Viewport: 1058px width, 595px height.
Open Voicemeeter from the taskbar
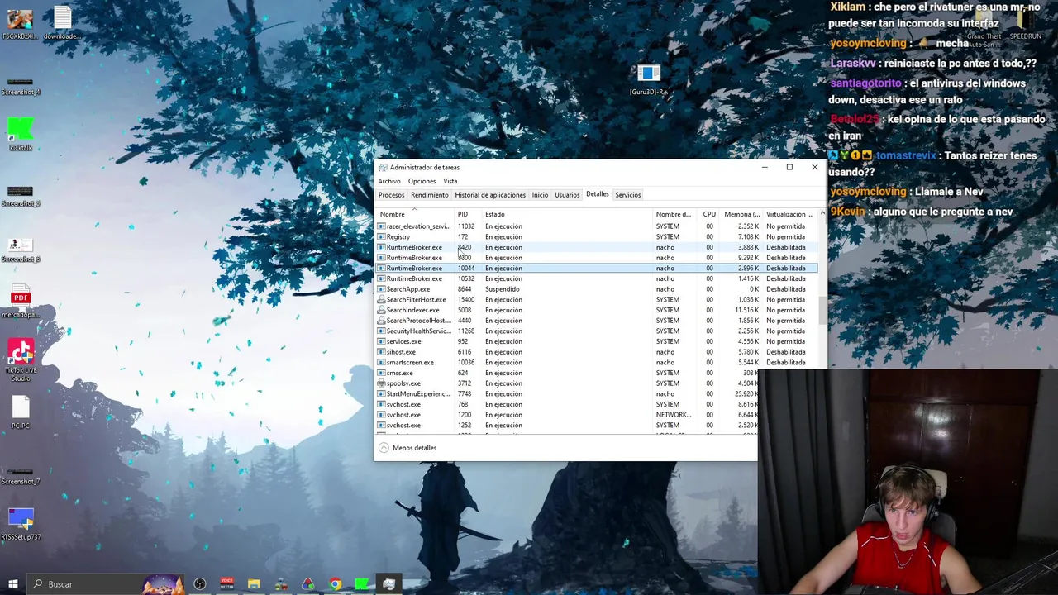pos(226,584)
